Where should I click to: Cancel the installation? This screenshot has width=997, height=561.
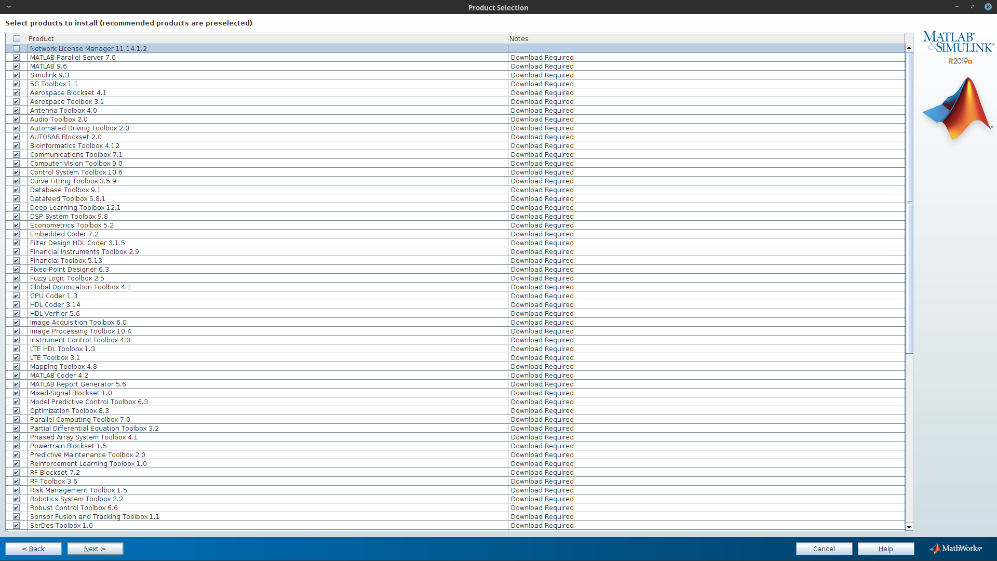tap(824, 549)
